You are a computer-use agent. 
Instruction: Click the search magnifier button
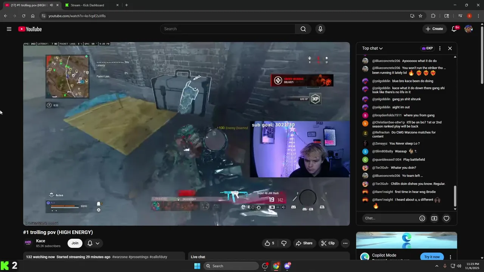pyautogui.click(x=303, y=29)
